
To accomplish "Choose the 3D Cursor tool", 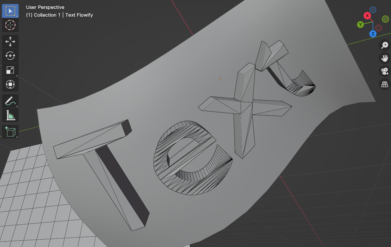I will point(10,25).
